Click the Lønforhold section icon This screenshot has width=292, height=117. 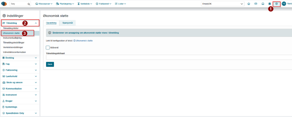click(4, 76)
